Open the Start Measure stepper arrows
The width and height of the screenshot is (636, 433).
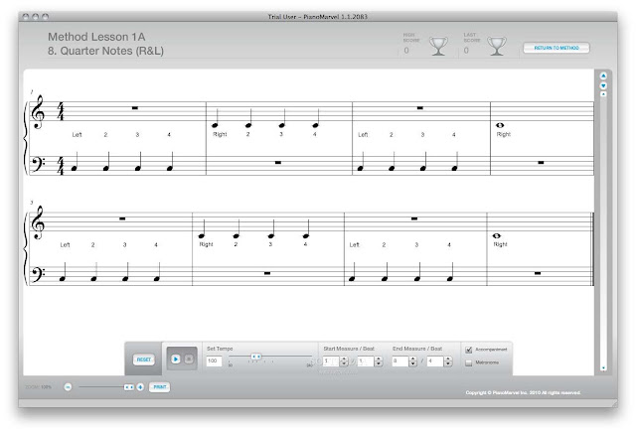click(344, 361)
